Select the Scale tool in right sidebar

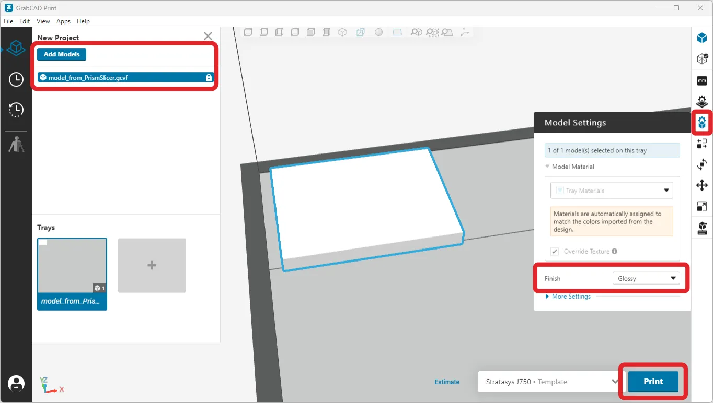point(702,206)
